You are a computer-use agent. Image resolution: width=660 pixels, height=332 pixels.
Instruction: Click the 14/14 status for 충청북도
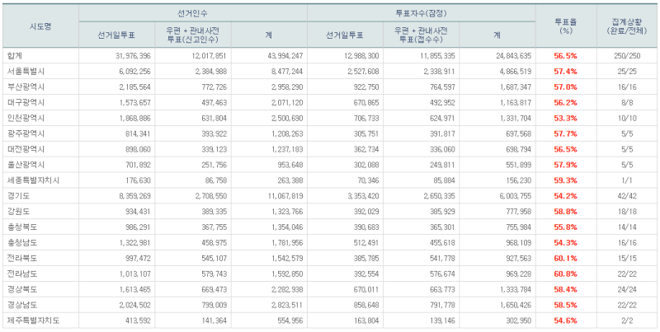coord(627,227)
